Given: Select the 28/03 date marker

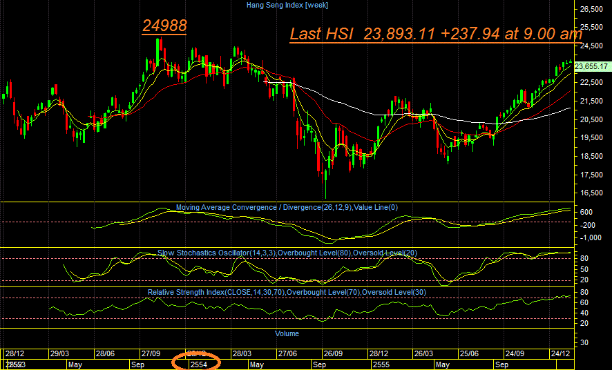Looking at the screenshot, I should (x=242, y=353).
